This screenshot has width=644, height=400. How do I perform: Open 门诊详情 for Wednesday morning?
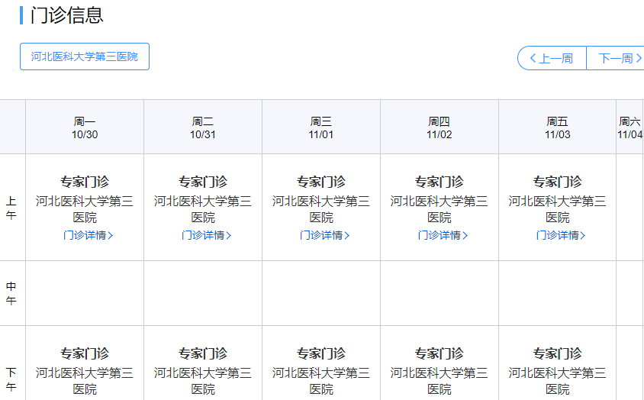pyautogui.click(x=324, y=235)
